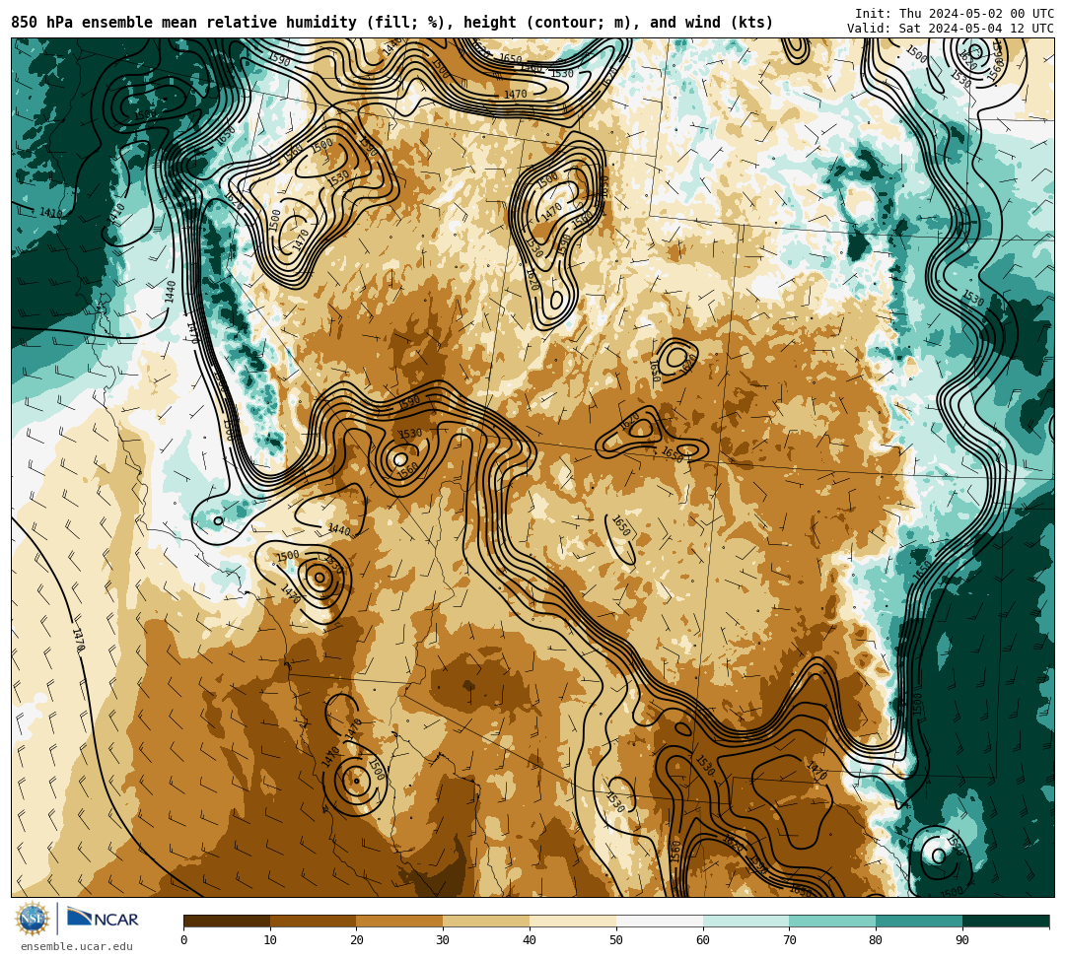Pick the dark teal 80–90 colorbar segment
This screenshot has width=1065, height=959.
click(x=919, y=921)
